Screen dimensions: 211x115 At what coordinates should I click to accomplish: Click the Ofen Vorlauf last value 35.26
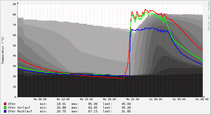126,108
